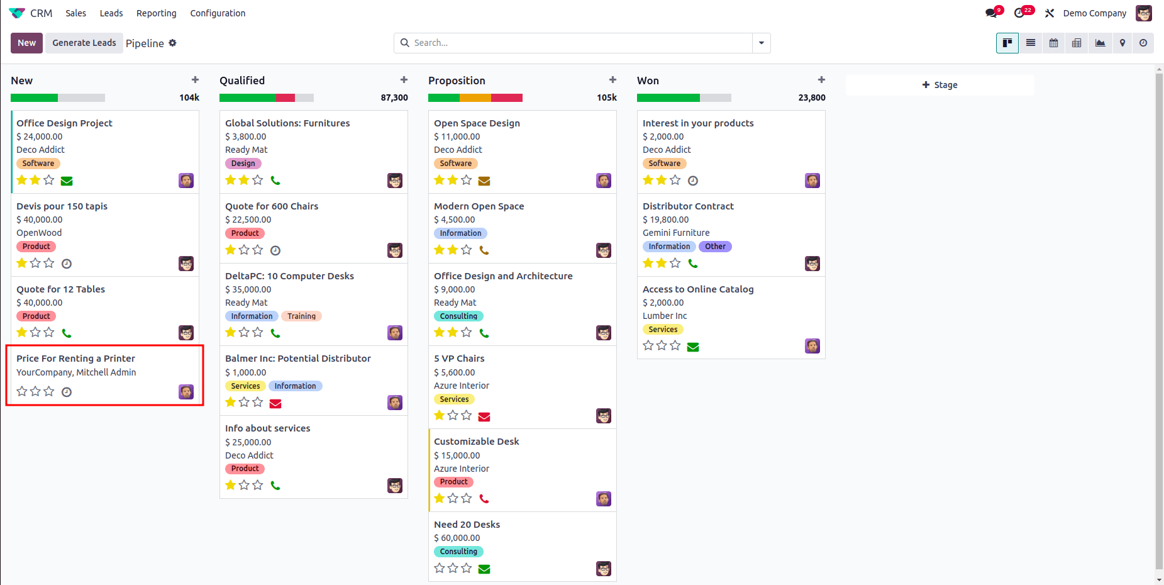Image resolution: width=1164 pixels, height=585 pixels.
Task: Click the red segment of Qualified progress bar
Action: 285,97
